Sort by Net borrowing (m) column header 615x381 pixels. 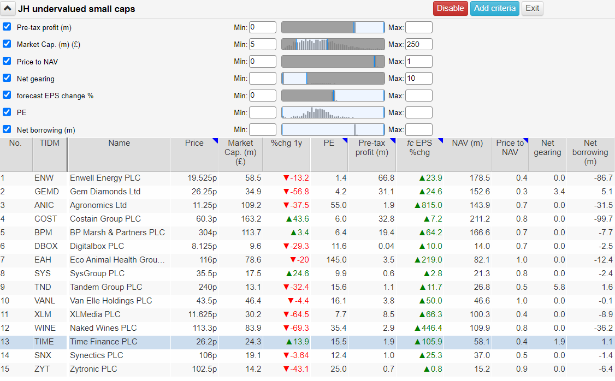click(590, 154)
